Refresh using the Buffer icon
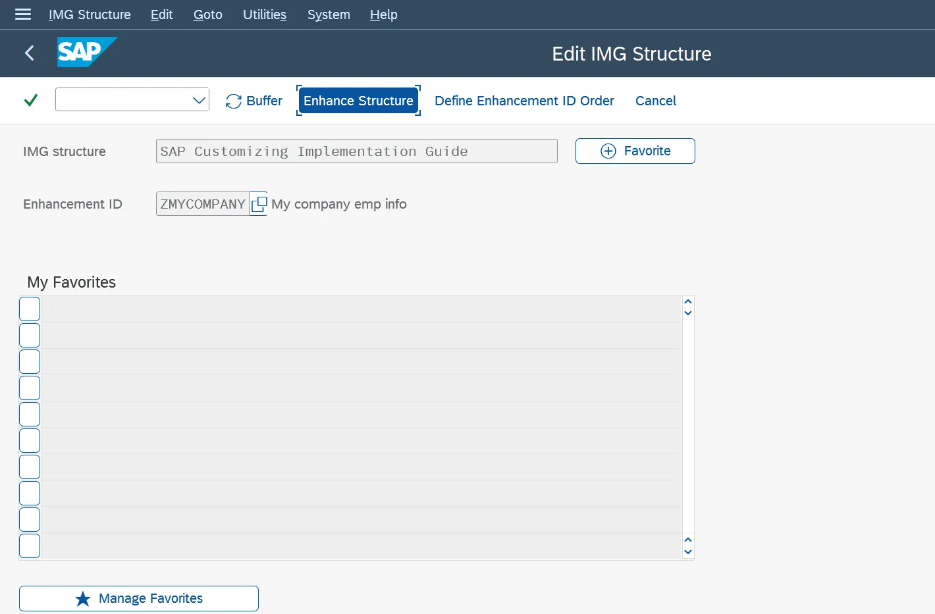The width and height of the screenshot is (935, 614). pyautogui.click(x=233, y=100)
